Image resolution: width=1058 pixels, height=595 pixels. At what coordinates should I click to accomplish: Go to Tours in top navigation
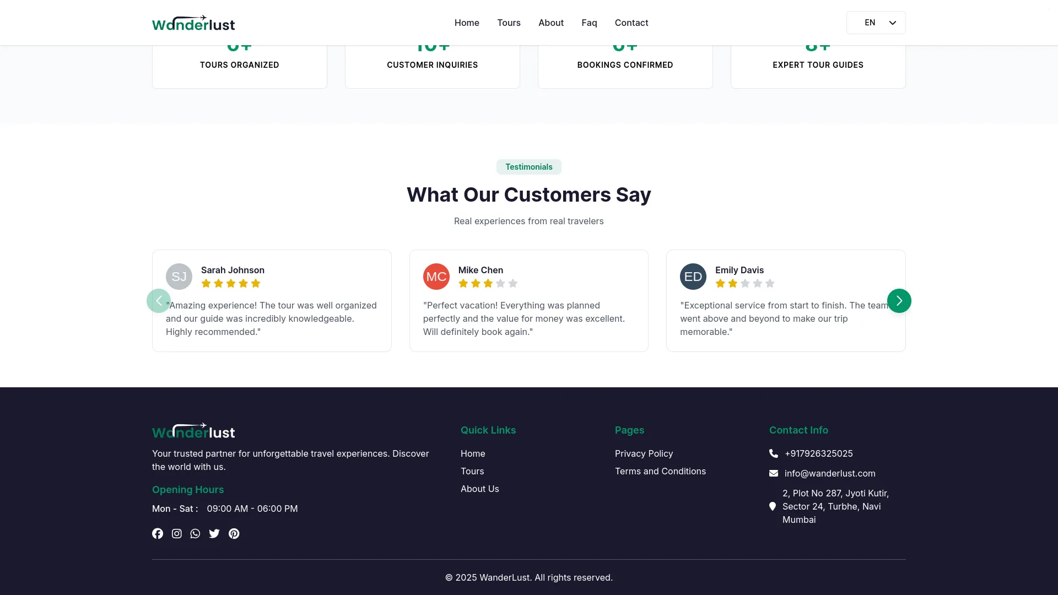point(509,23)
